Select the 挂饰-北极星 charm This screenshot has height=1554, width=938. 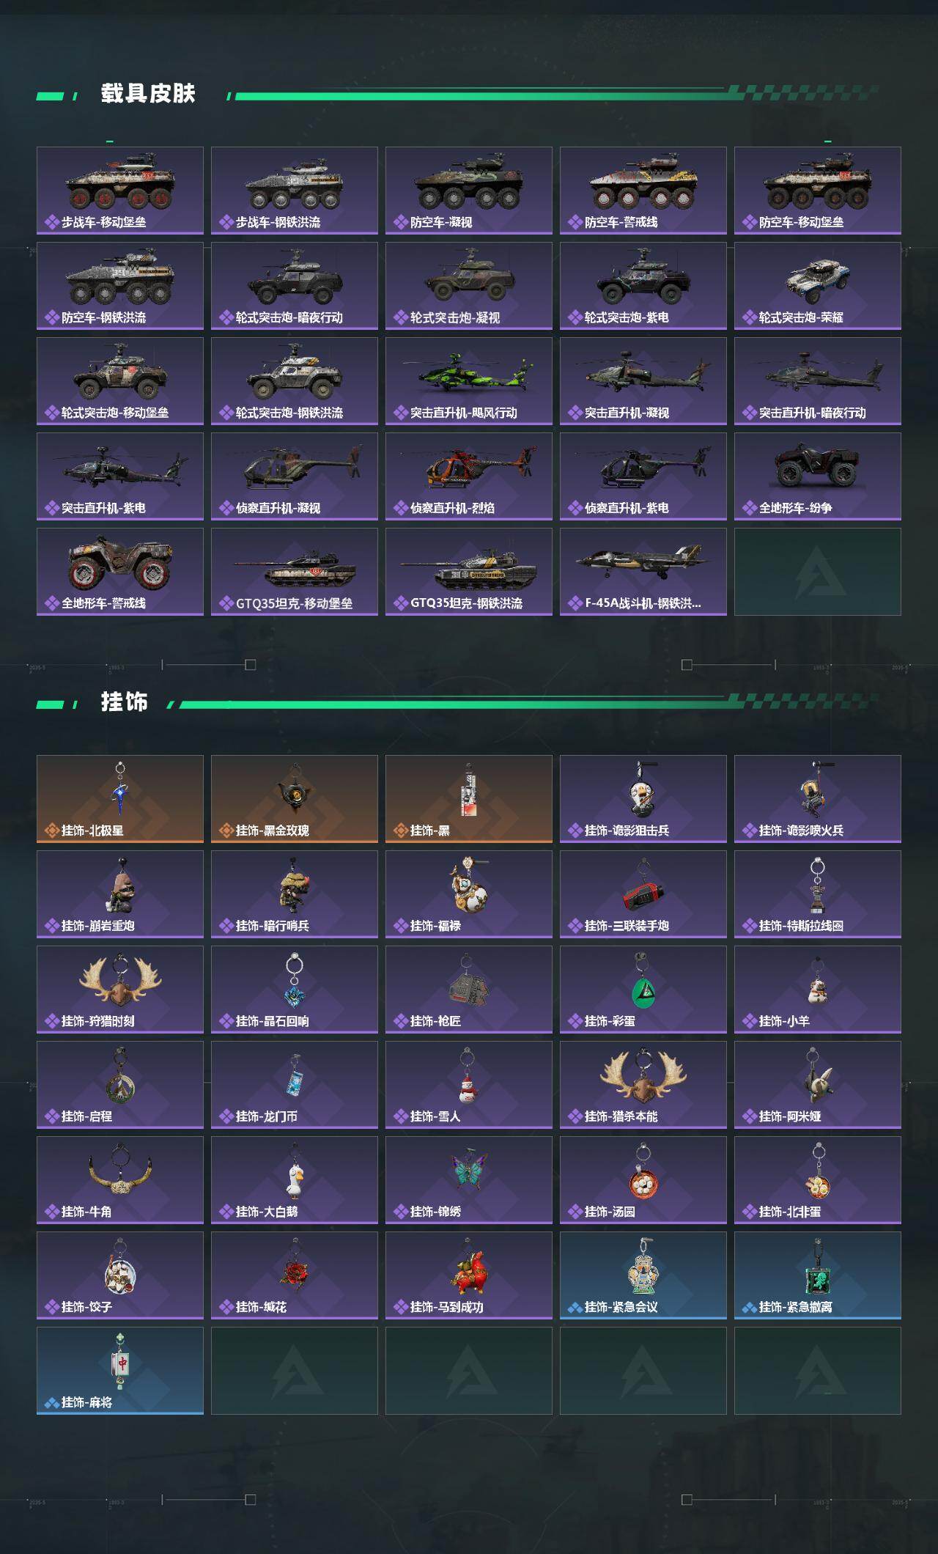pos(120,799)
